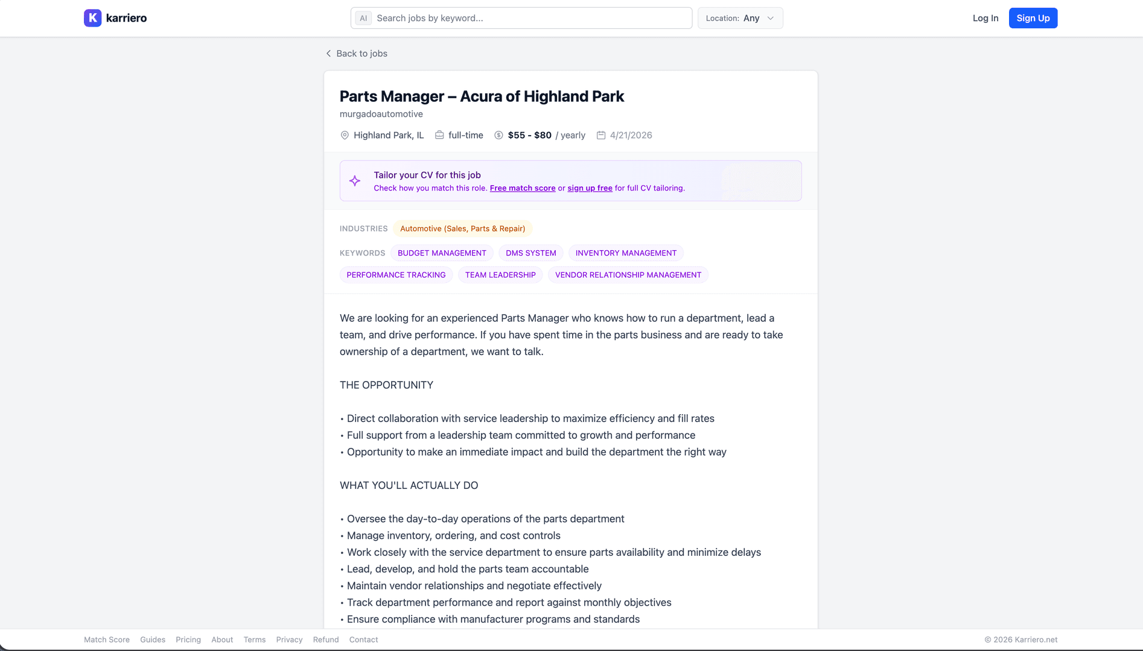Click the Highland Park, IL location text
The width and height of the screenshot is (1143, 651).
click(x=389, y=135)
